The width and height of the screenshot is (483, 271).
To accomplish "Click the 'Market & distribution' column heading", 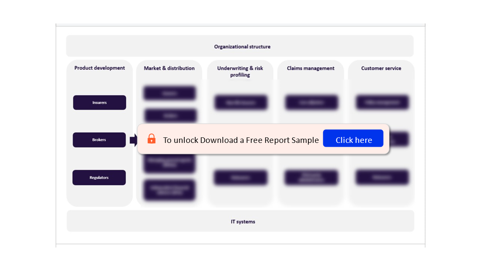I will [169, 68].
